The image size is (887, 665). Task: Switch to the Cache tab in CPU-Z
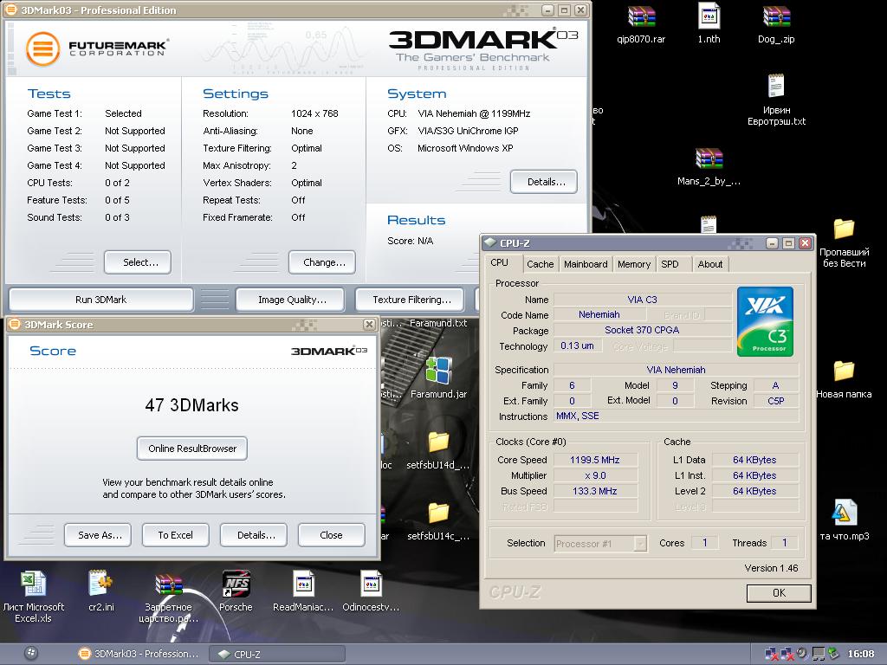point(541,264)
